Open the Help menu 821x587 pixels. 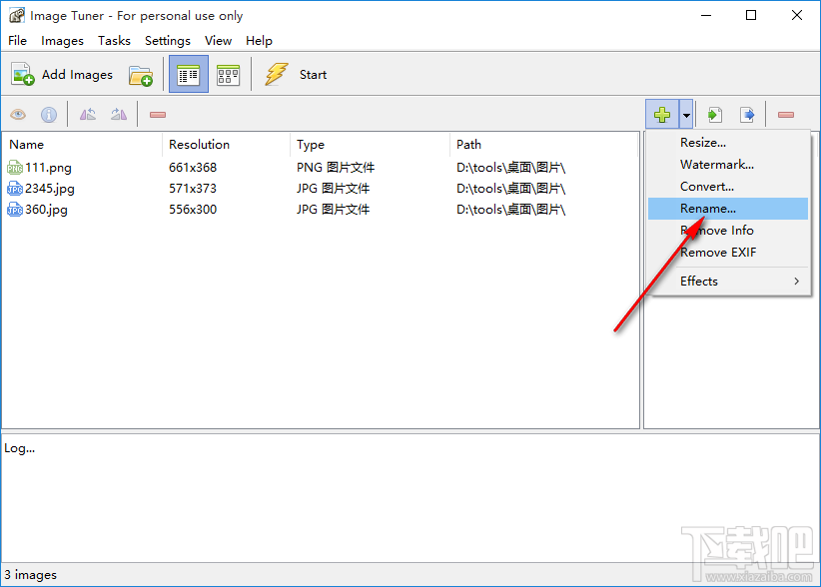(259, 41)
